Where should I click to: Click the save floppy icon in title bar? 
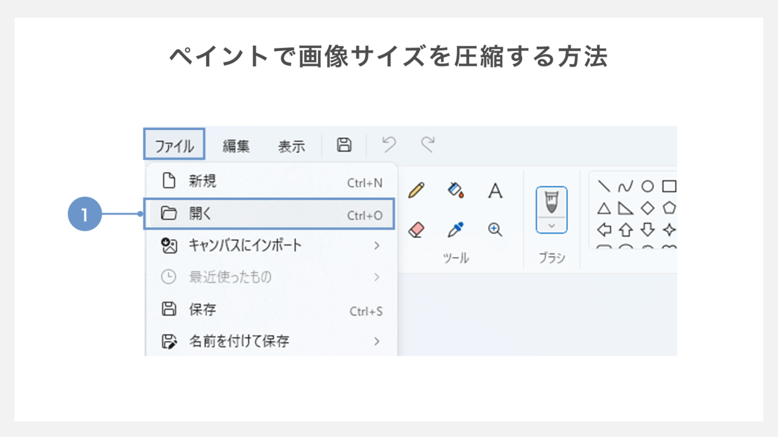[x=345, y=144]
